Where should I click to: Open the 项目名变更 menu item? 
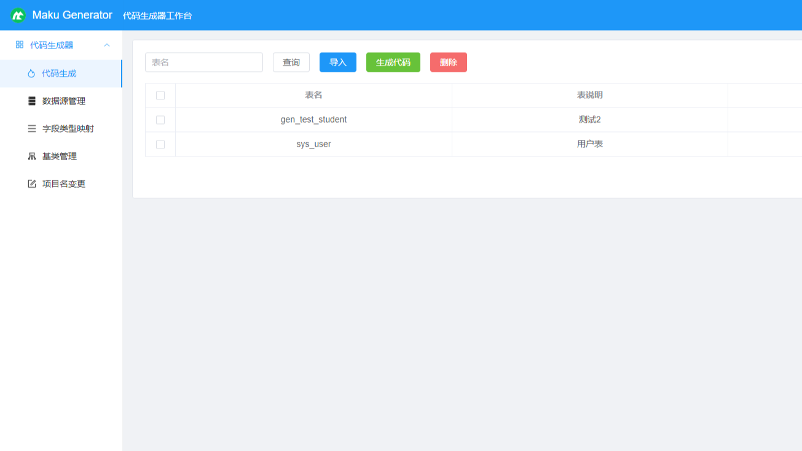(x=61, y=184)
